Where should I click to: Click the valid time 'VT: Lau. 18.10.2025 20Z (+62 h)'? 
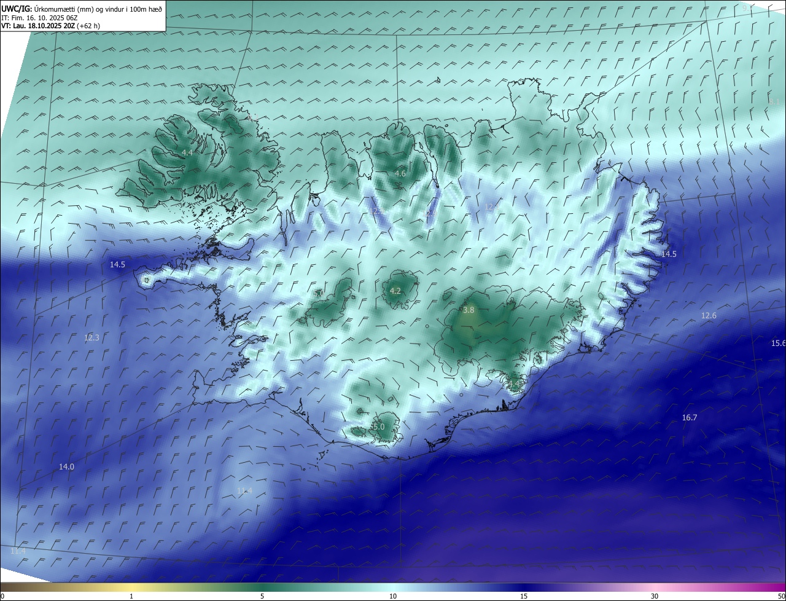click(51, 26)
